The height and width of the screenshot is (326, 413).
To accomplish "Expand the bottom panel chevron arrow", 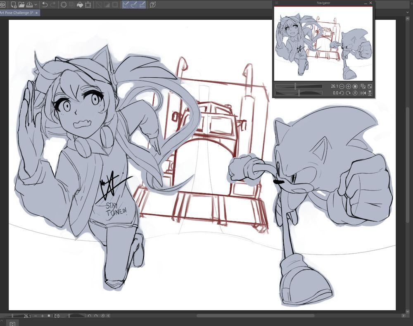I will tap(1, 321).
